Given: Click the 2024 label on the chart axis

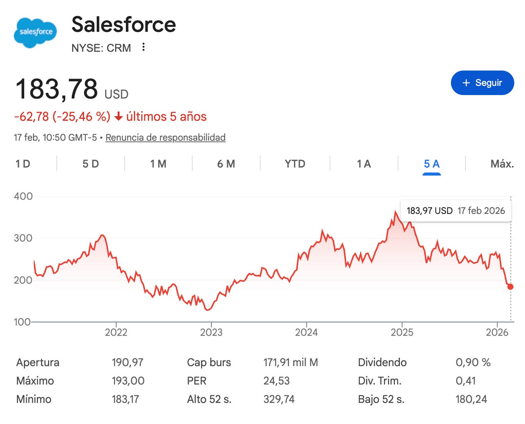Looking at the screenshot, I should [306, 332].
